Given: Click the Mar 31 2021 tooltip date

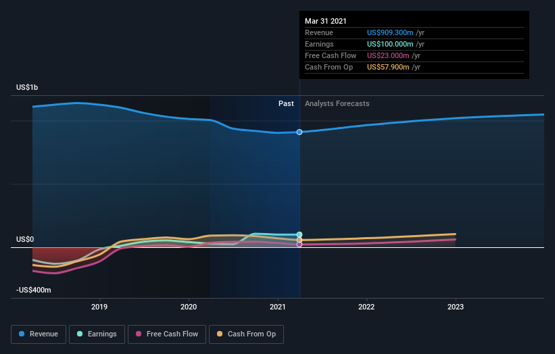Looking at the screenshot, I should (x=326, y=21).
